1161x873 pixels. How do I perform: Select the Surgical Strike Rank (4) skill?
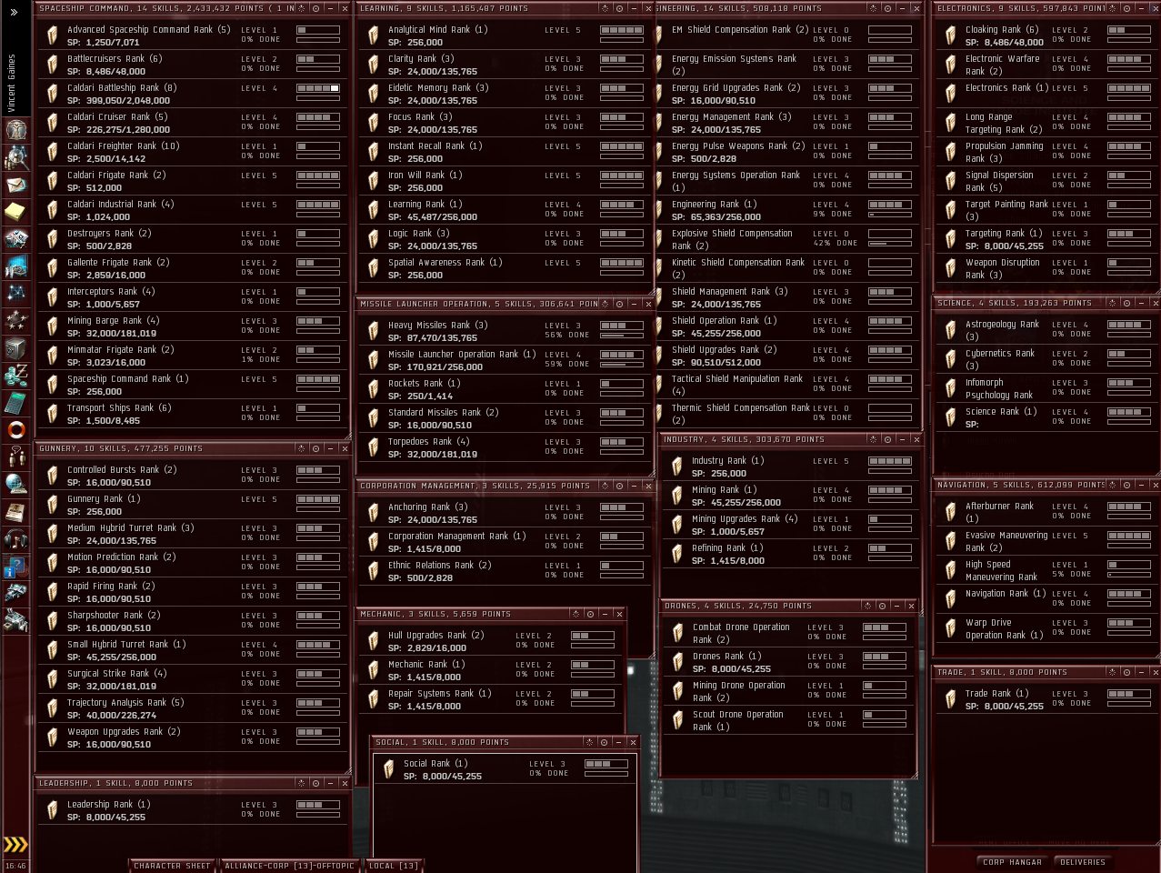[193, 679]
